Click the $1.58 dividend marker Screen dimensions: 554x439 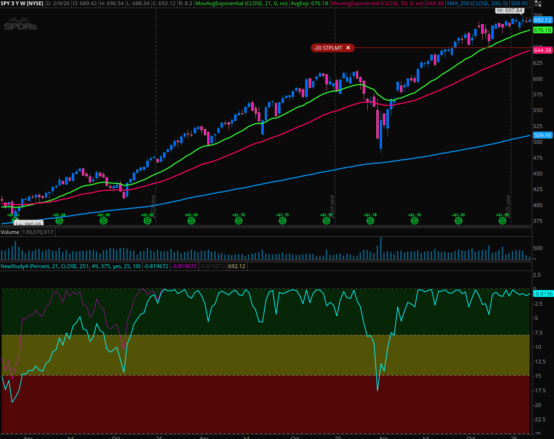click(103, 221)
